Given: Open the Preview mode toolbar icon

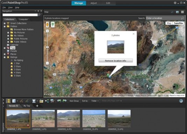Looking at the screenshot, I should click(x=14, y=101).
